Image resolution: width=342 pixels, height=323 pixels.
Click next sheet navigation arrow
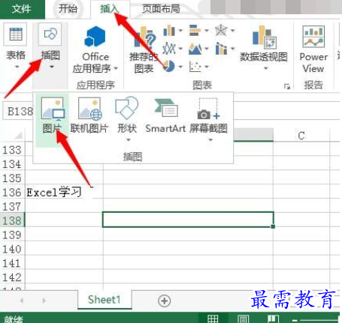(x=44, y=301)
